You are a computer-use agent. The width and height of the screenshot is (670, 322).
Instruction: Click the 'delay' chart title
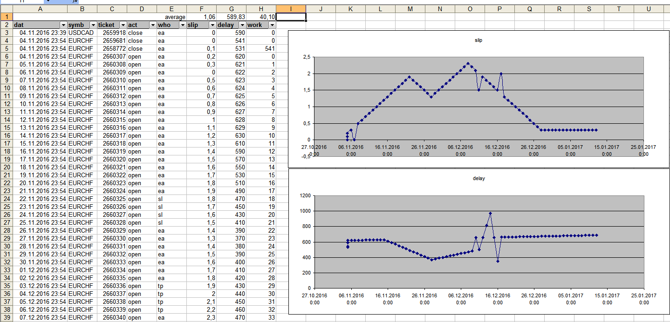click(x=479, y=178)
